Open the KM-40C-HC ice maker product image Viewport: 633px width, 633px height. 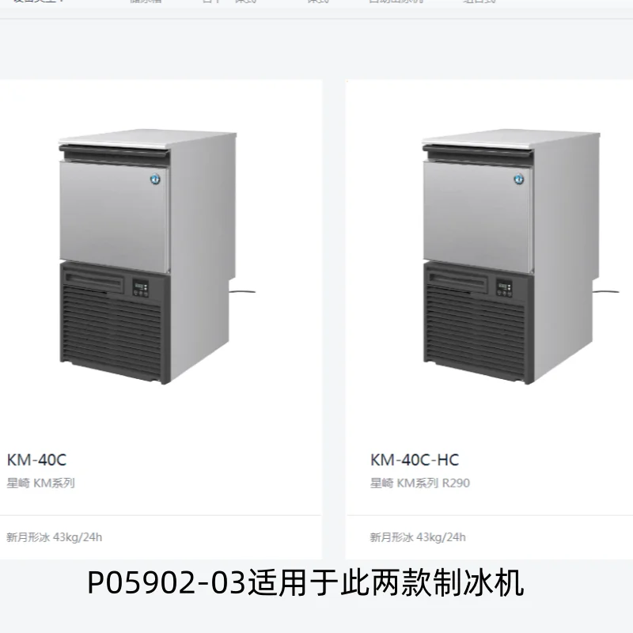click(x=520, y=256)
